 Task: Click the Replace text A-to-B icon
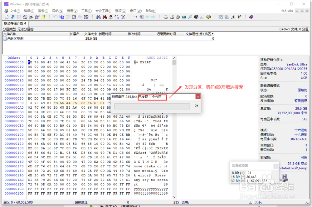click(x=117, y=17)
